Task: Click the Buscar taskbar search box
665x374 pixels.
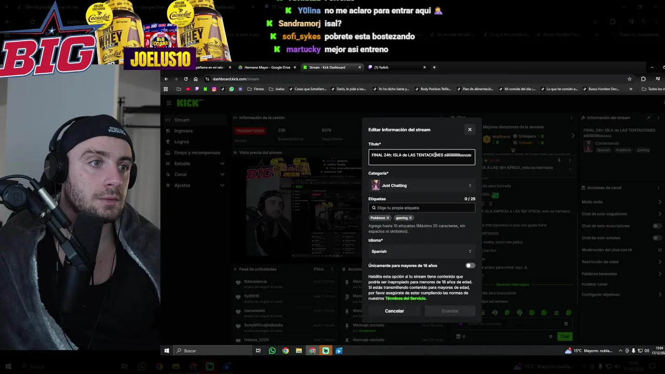Action: pos(211,351)
